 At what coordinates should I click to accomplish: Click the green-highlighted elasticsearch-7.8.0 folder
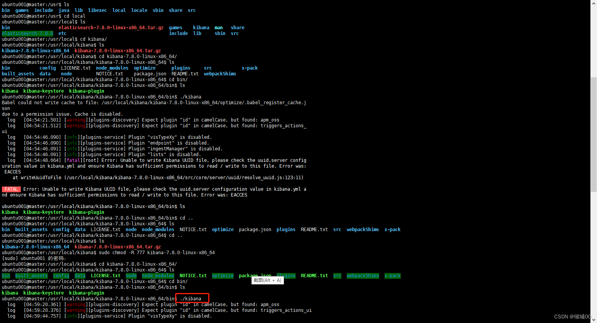click(x=27, y=33)
